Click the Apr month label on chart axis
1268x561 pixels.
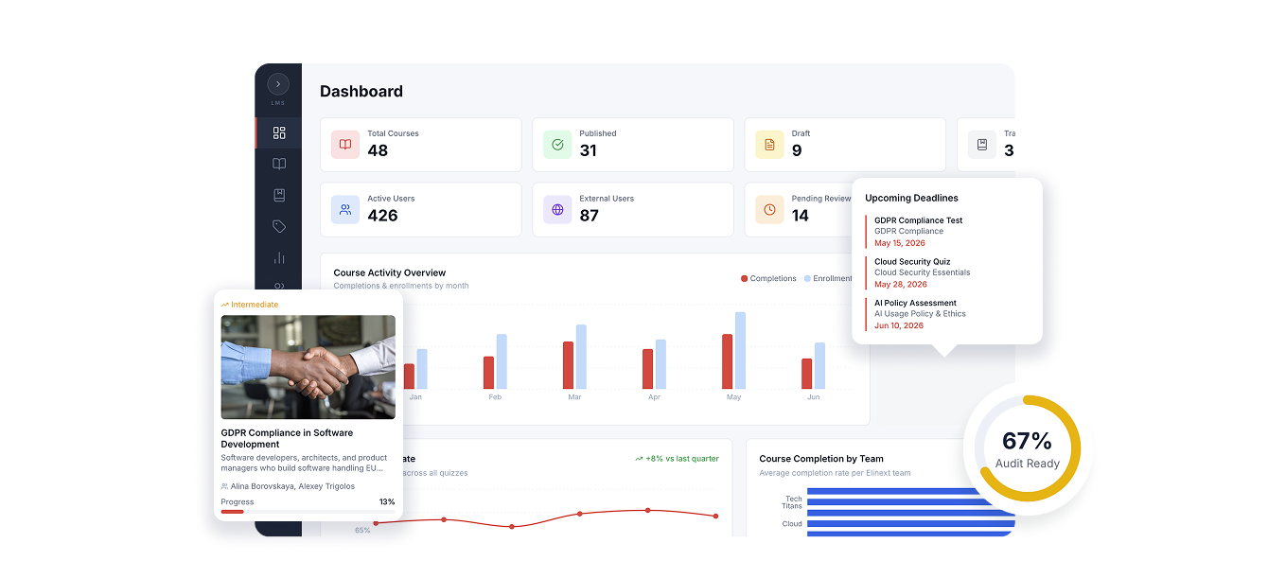tap(654, 397)
